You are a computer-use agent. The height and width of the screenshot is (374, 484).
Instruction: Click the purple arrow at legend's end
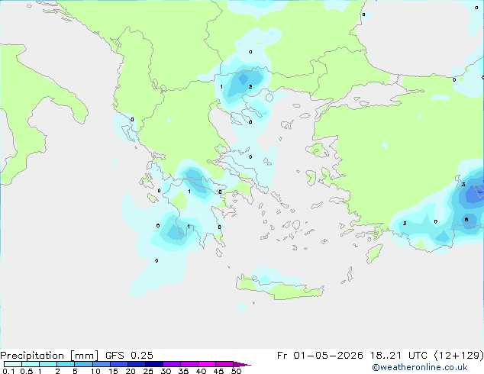click(x=242, y=364)
